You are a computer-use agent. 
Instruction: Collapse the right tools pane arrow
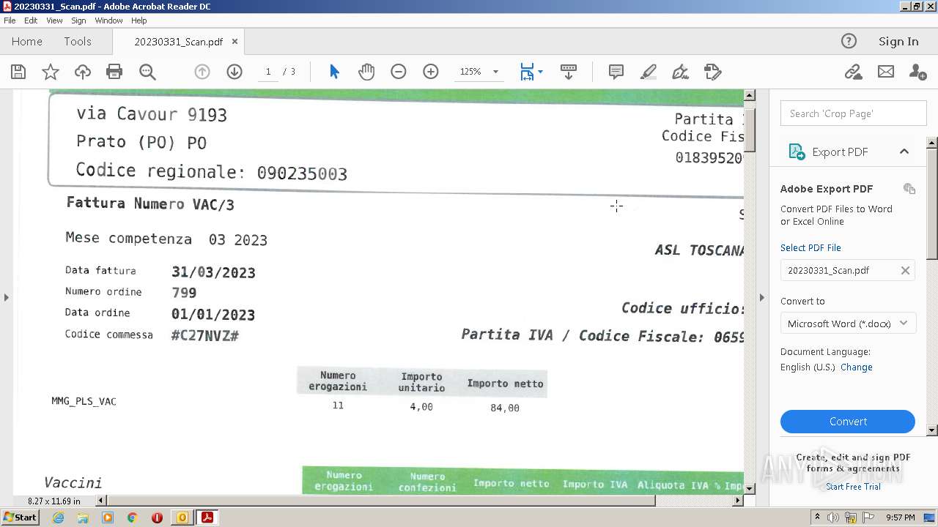[761, 297]
